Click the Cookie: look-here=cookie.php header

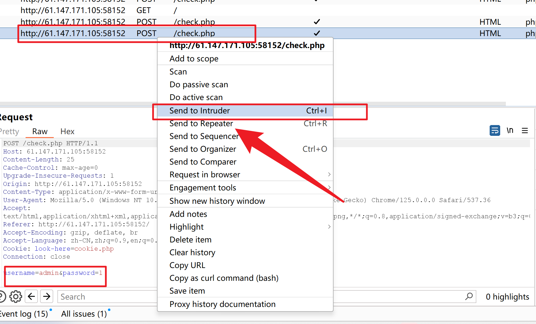pos(58,249)
